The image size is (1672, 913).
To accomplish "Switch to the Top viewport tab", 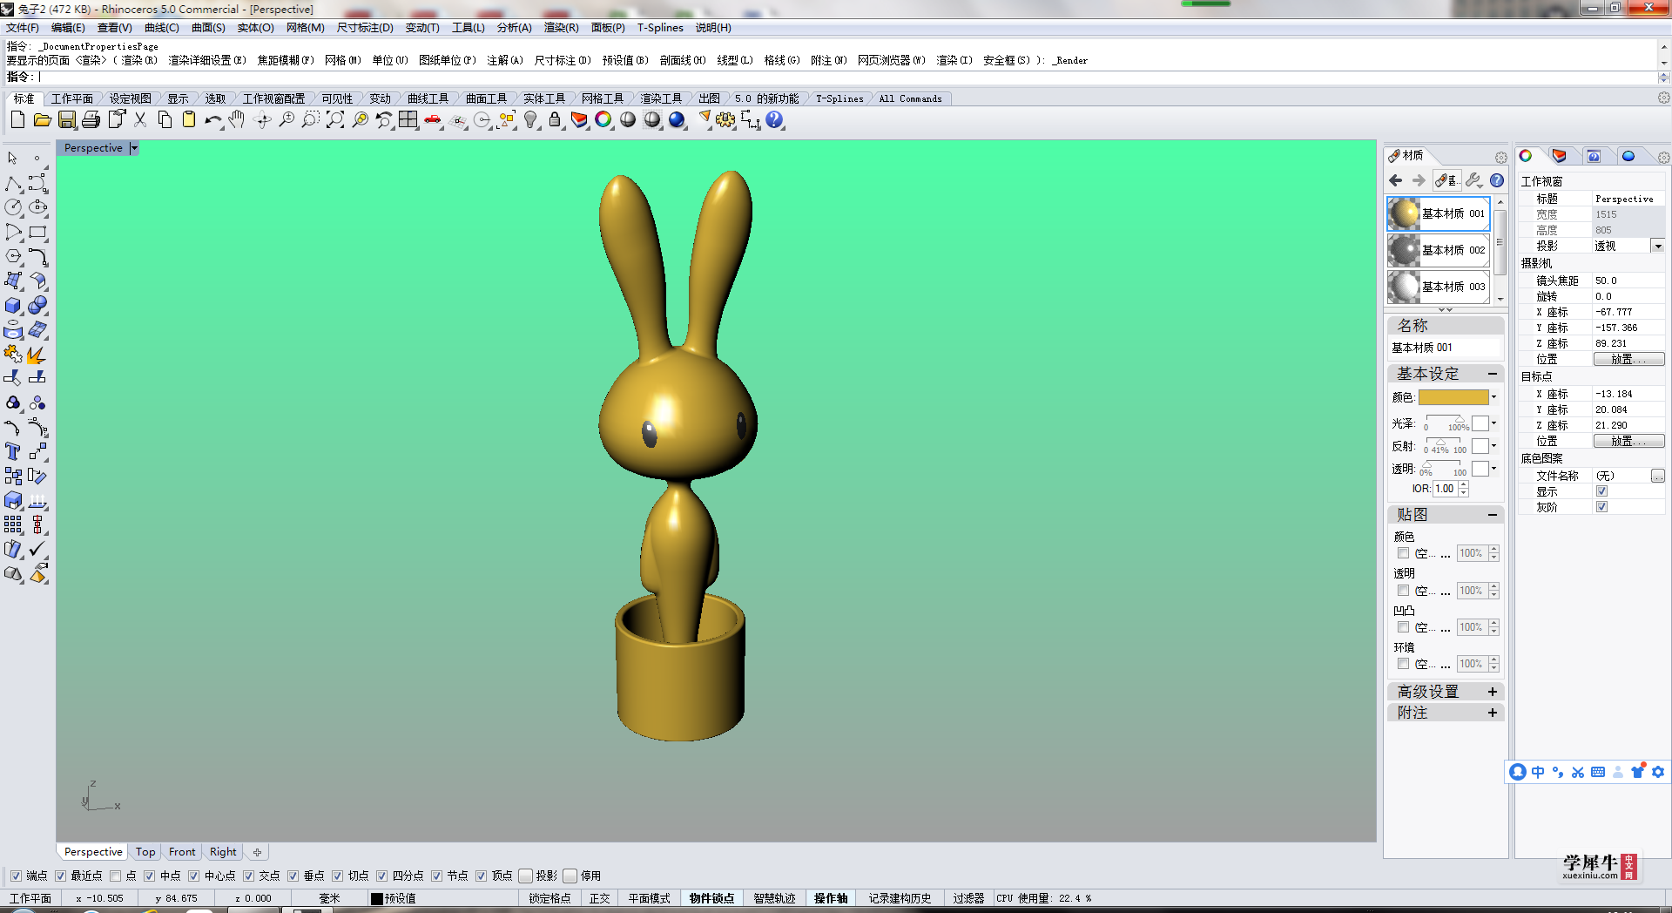I will [x=145, y=852].
